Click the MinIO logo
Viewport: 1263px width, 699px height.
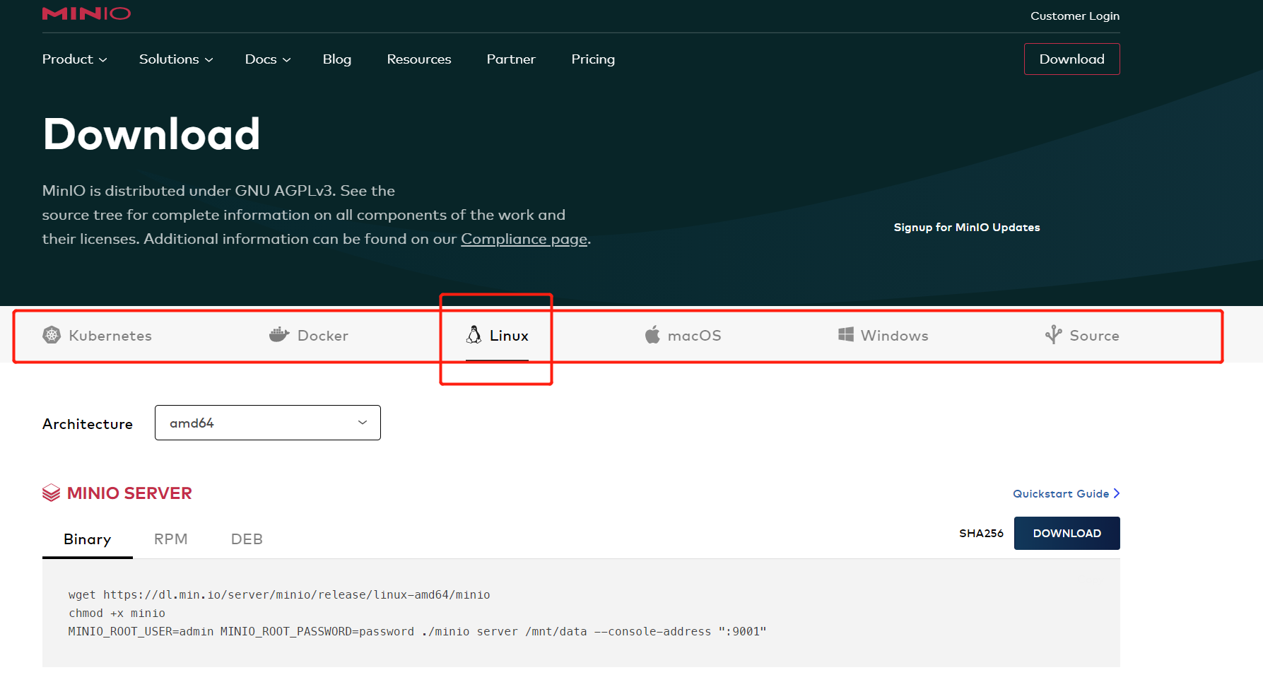[86, 13]
